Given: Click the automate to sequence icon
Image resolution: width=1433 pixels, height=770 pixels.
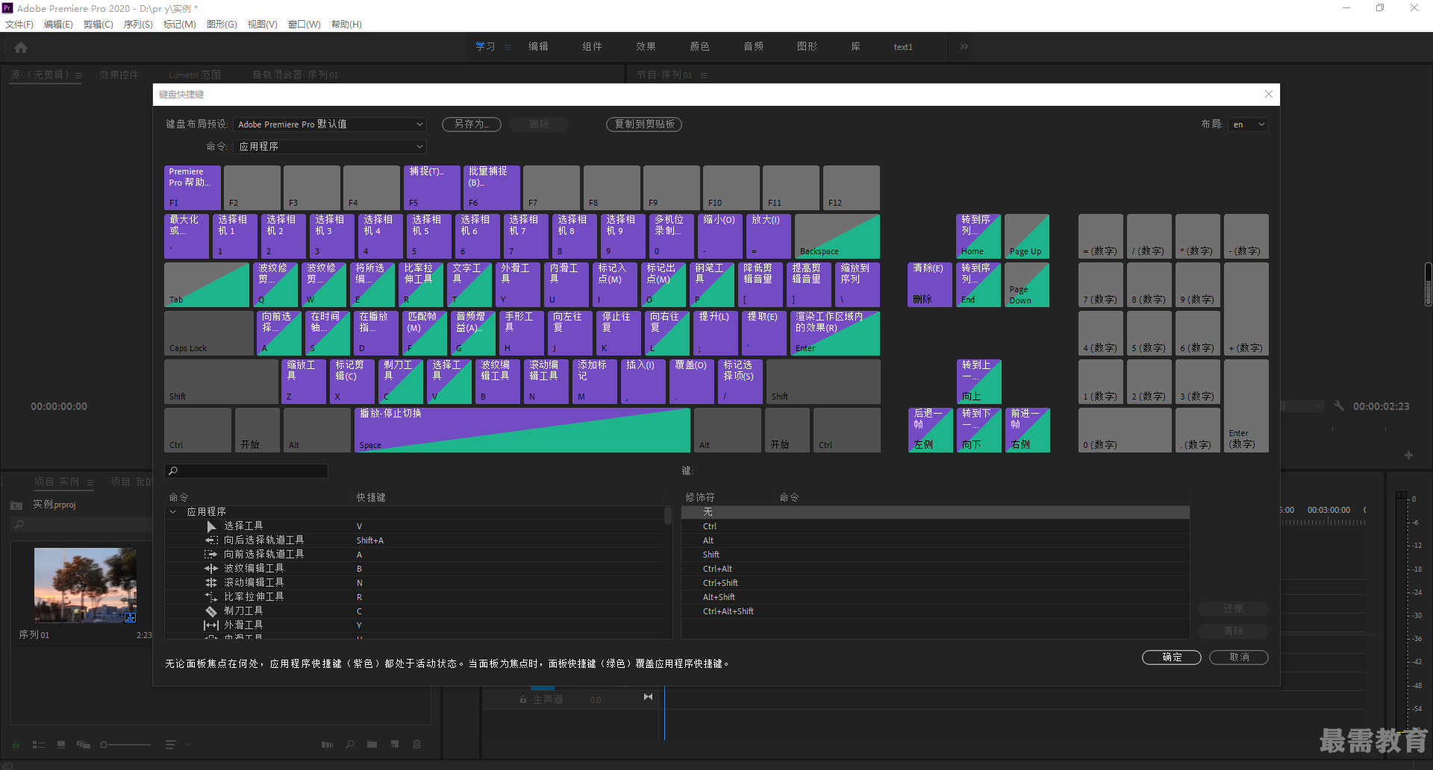Looking at the screenshot, I should pos(327,745).
